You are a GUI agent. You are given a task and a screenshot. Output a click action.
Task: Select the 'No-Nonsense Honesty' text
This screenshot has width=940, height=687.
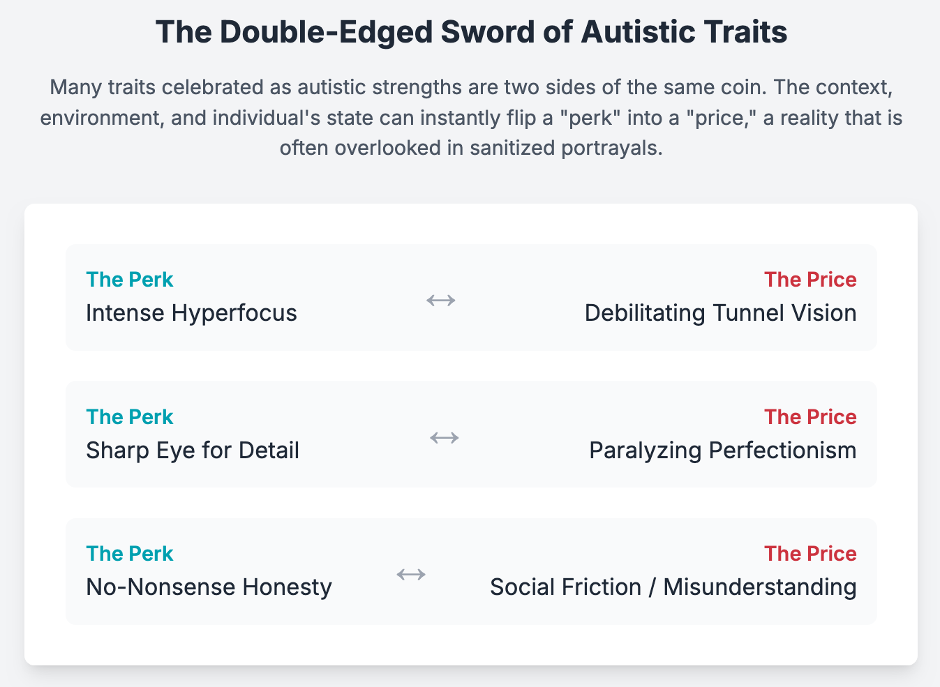point(209,587)
